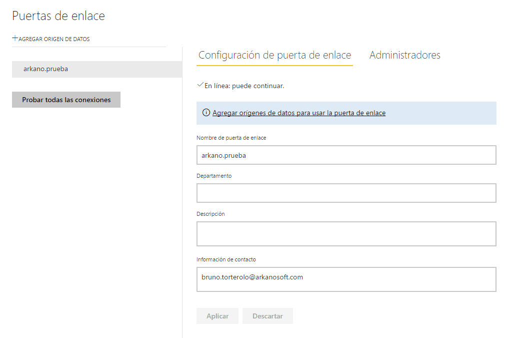This screenshot has height=338, width=514.
Task: Click the 'Departamento' label
Action: click(213, 176)
